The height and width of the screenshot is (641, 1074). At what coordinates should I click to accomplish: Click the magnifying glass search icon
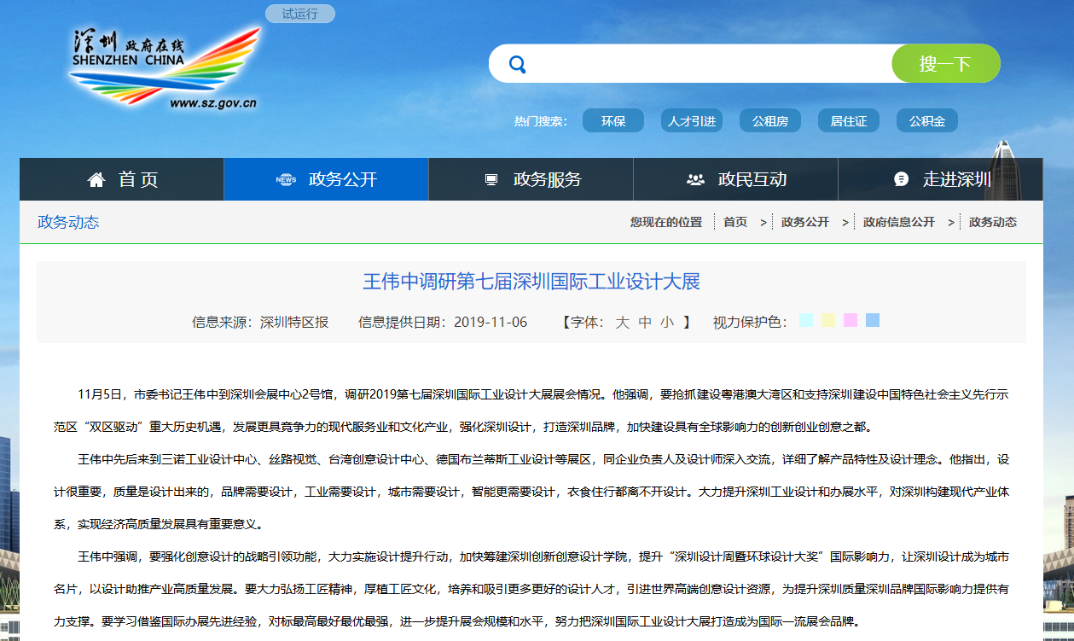tap(517, 64)
